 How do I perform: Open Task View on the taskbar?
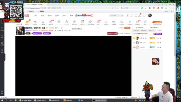[x=11, y=100]
